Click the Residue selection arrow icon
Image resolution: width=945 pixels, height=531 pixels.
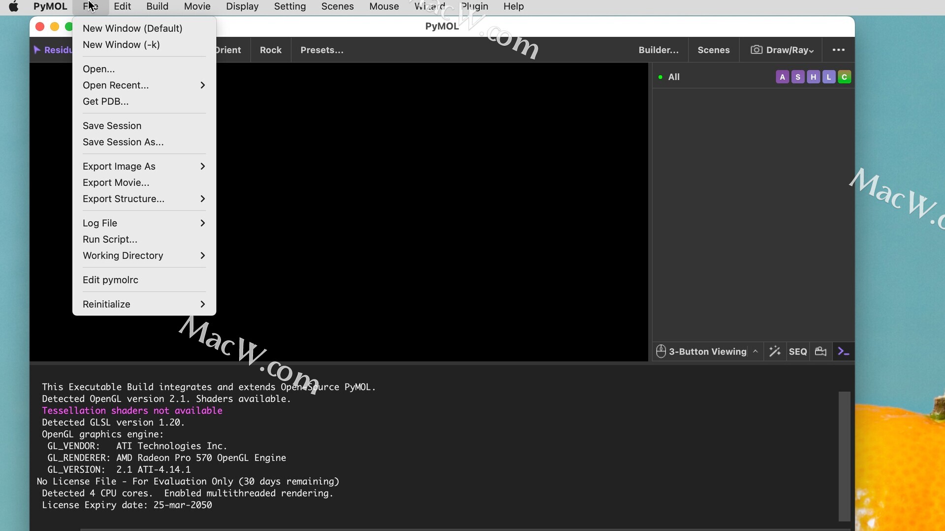click(x=37, y=50)
